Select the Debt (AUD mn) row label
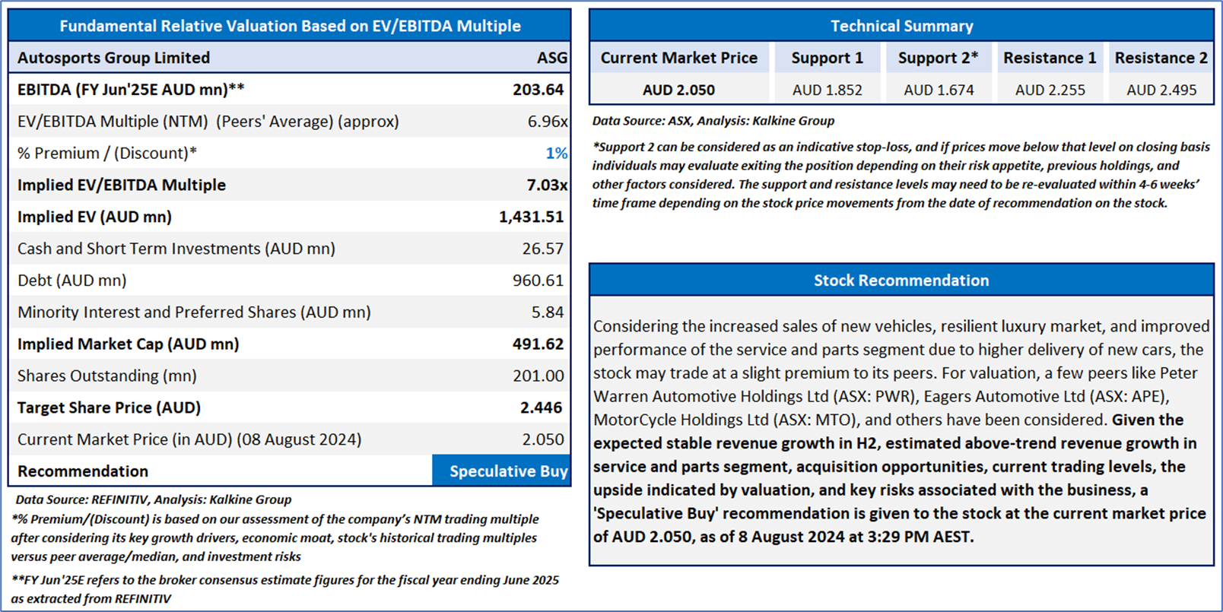Screen dimensions: 1223x612 [72, 281]
